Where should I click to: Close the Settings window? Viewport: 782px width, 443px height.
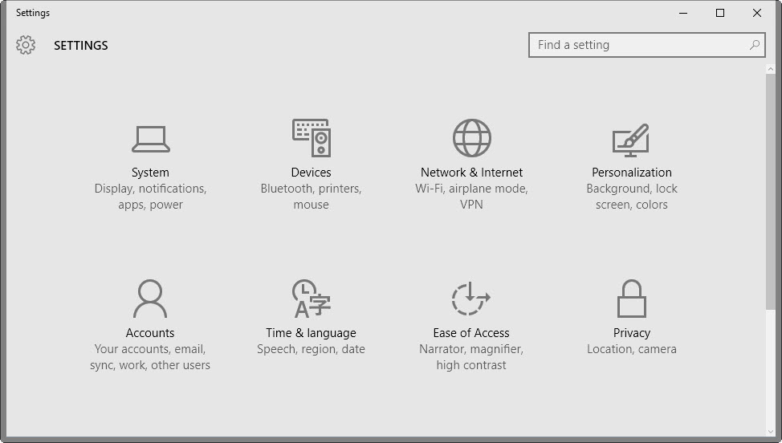click(757, 13)
